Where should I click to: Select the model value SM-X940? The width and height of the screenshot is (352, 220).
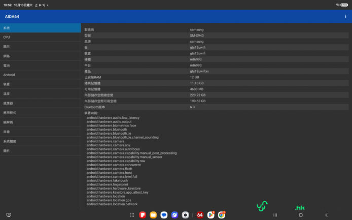(x=197, y=36)
